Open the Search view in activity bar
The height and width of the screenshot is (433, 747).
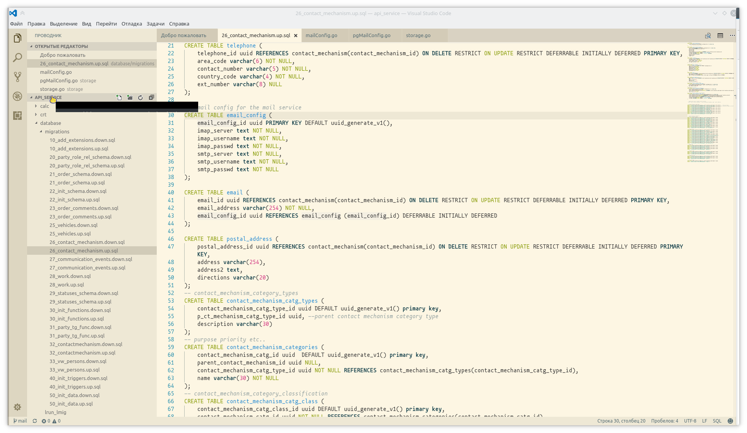click(x=17, y=58)
